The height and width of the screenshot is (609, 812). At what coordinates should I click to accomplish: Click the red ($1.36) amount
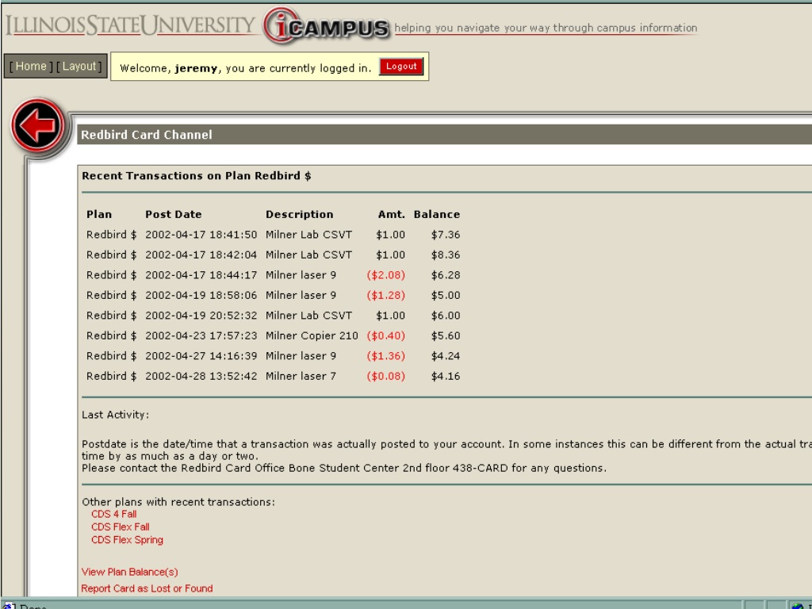click(x=386, y=356)
